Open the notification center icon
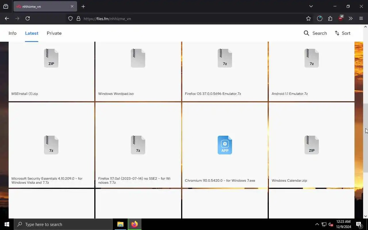The width and height of the screenshot is (368, 230). 359,225
